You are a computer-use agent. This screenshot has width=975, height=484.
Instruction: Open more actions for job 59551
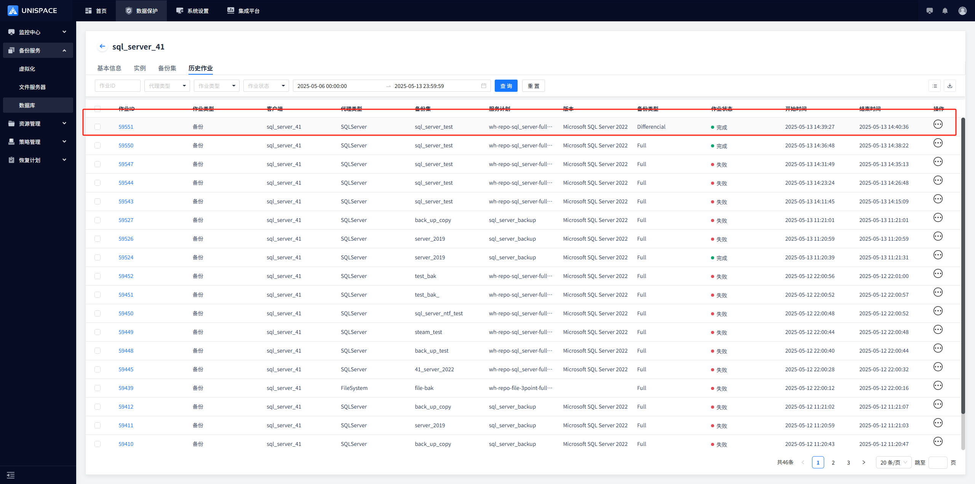point(938,125)
